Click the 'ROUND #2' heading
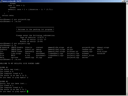This screenshot has height=96, width=128. [4, 81]
